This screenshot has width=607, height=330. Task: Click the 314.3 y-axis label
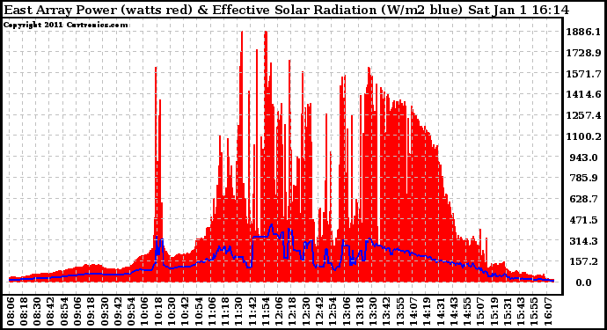tap(583, 241)
